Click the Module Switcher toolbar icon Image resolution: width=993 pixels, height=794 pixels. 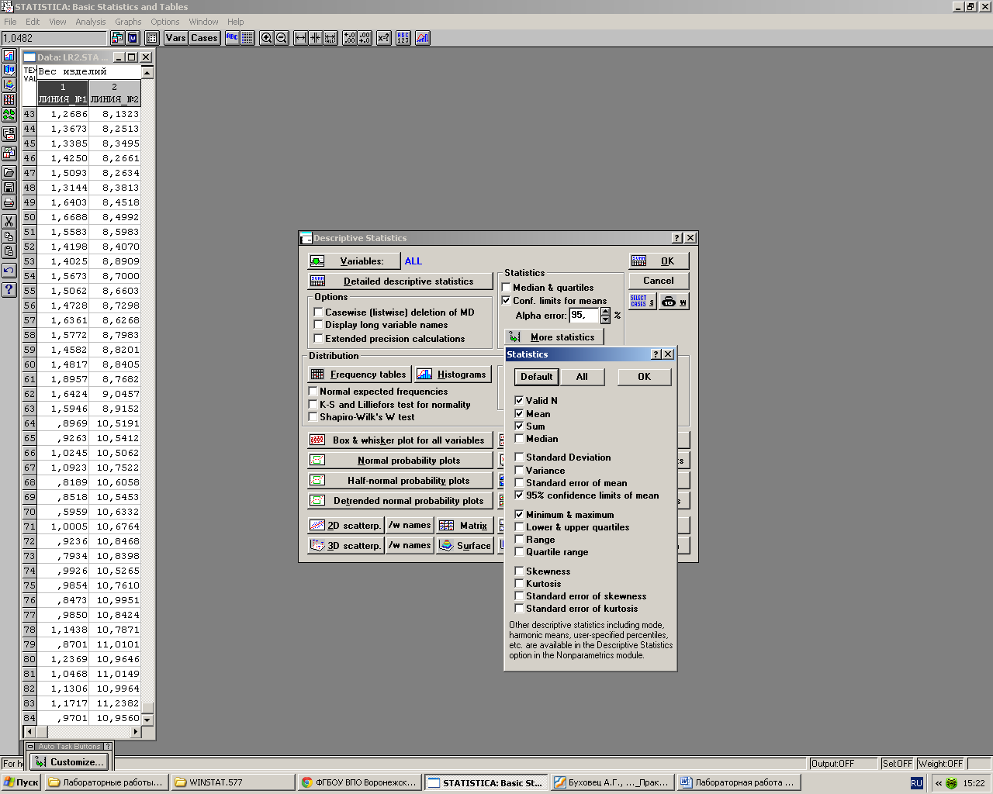(x=117, y=38)
